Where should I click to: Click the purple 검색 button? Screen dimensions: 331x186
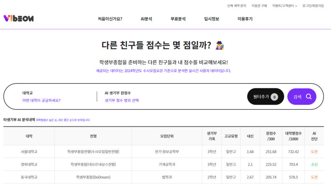[302, 96]
